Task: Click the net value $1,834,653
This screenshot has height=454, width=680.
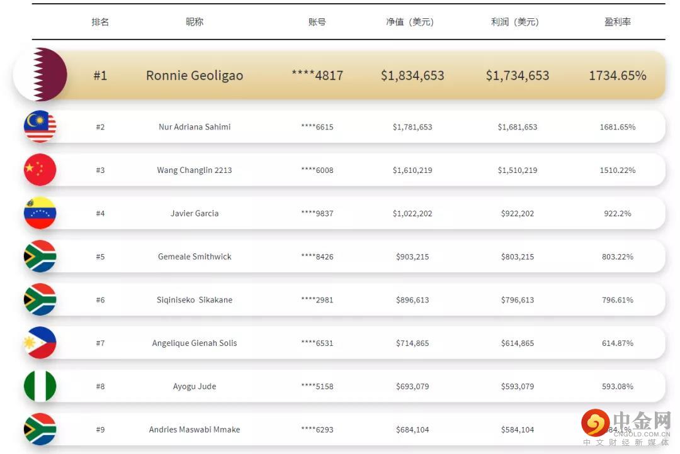Action: [412, 76]
